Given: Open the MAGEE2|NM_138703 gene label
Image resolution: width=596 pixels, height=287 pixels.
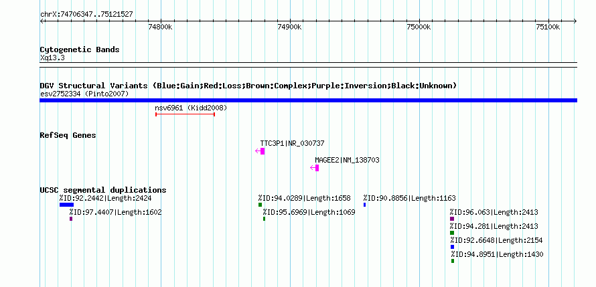Looking at the screenshot, I should pyautogui.click(x=347, y=160).
